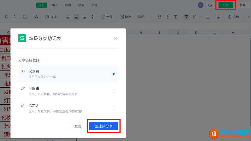Image resolution: width=251 pixels, height=141 pixels.
Task: Click the insert image icon
Action: tap(219, 17)
